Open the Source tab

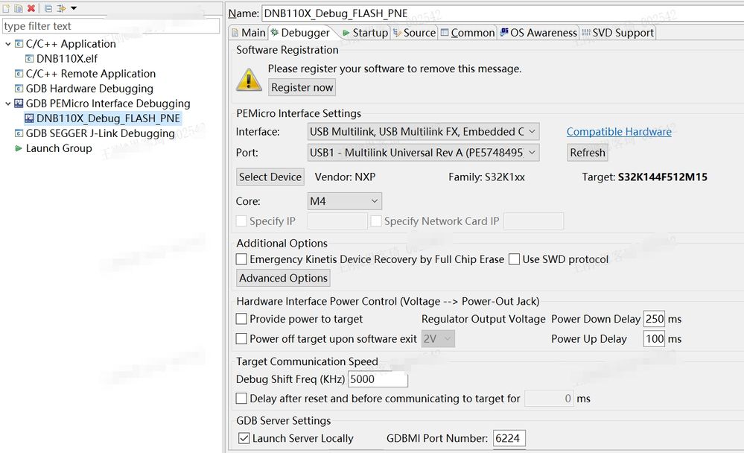[x=414, y=33]
